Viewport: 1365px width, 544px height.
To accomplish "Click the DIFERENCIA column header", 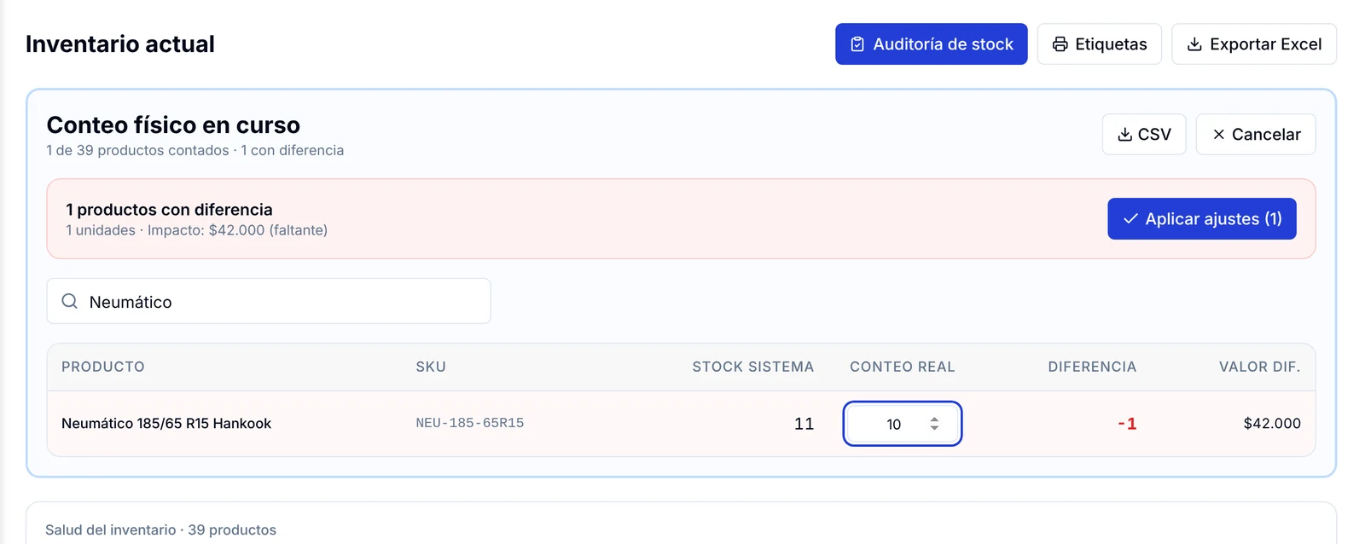I will 1092,367.
